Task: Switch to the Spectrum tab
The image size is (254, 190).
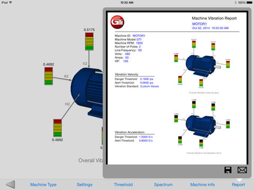Action: tap(164, 185)
